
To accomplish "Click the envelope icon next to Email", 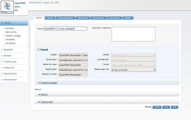I will click(39, 50).
